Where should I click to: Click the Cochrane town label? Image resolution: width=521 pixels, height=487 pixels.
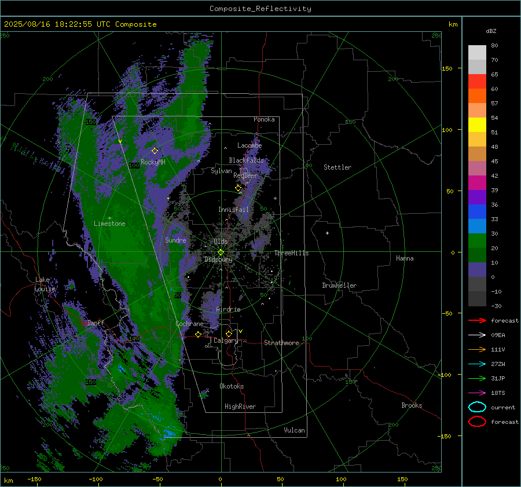pyautogui.click(x=189, y=324)
